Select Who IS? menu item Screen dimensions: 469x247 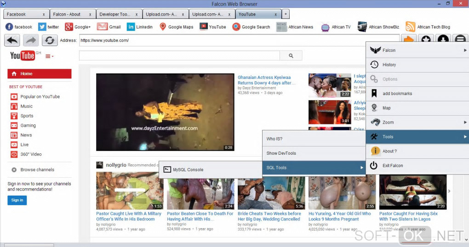[314, 139]
